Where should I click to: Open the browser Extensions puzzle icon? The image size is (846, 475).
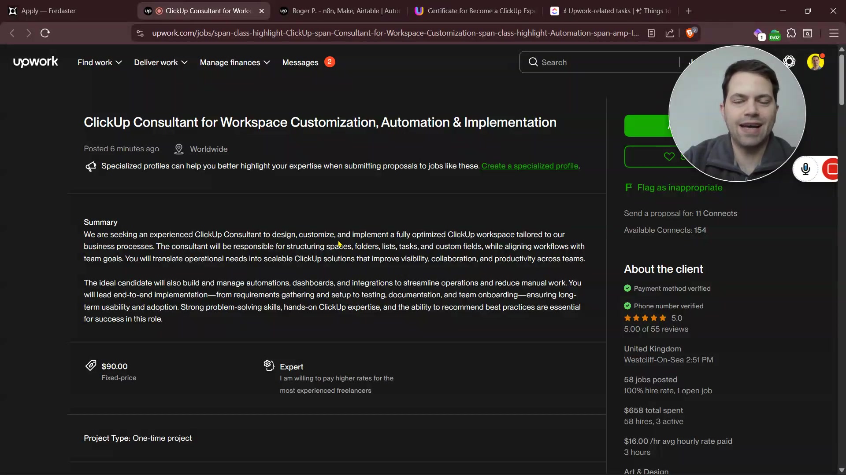(x=791, y=33)
